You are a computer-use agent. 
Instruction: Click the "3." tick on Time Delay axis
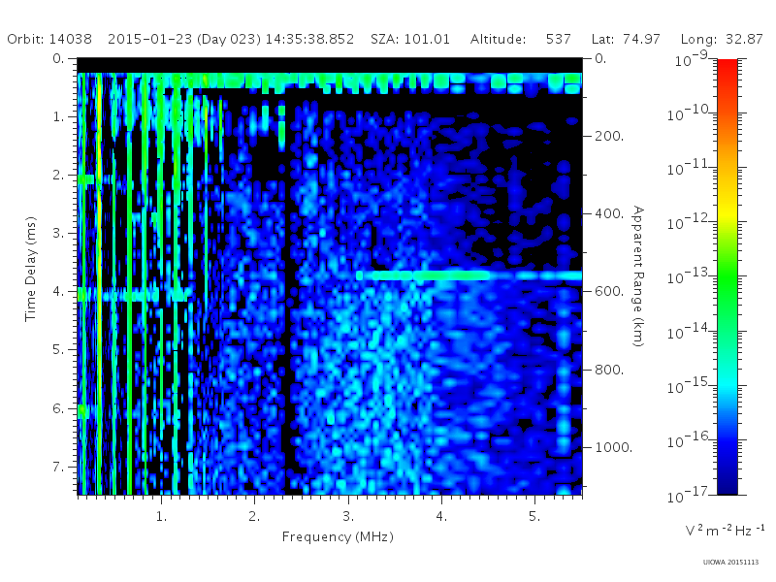(58, 233)
